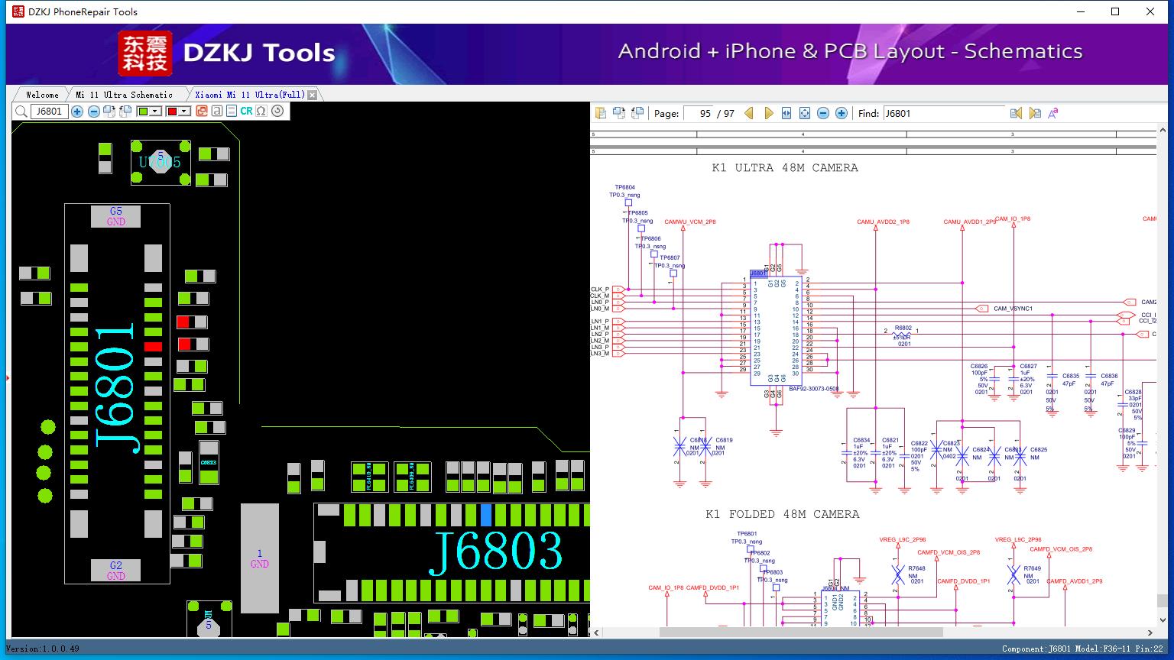Open the green color dropdown

[x=155, y=112]
